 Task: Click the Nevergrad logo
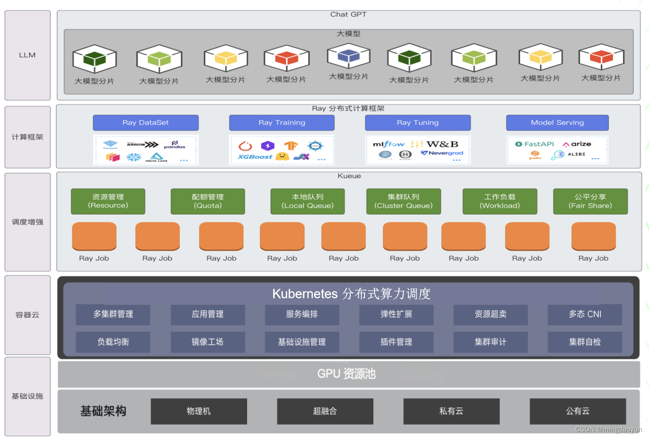click(x=442, y=153)
